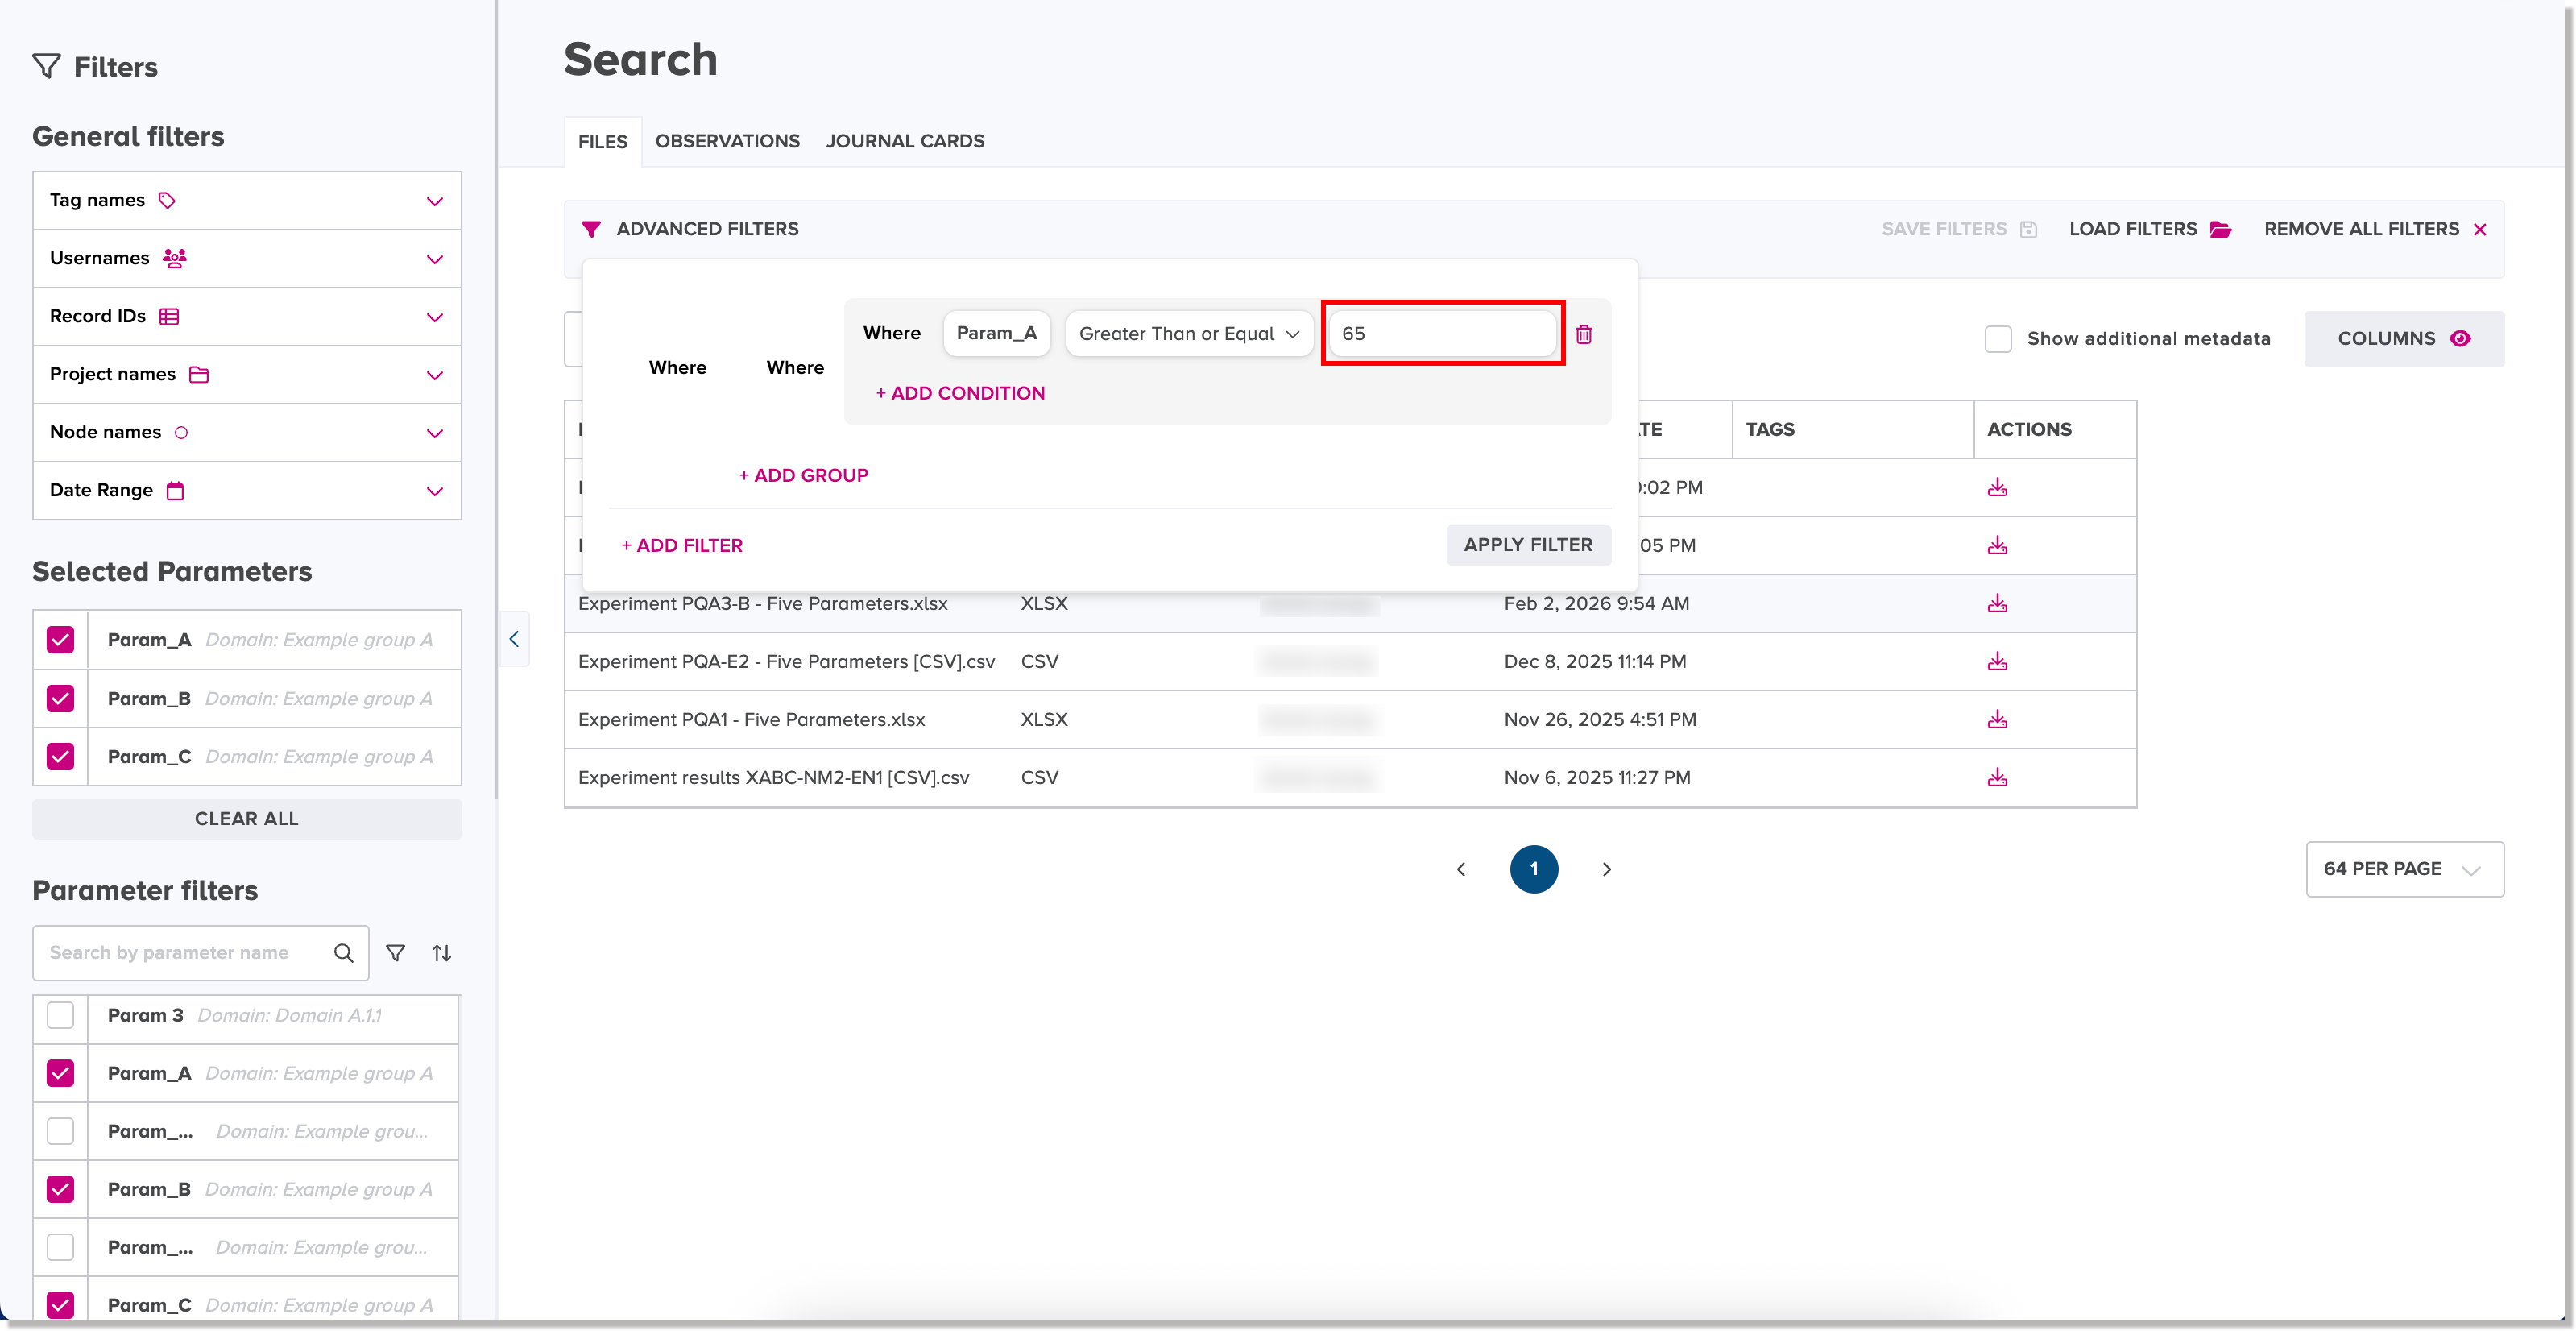2576x1331 pixels.
Task: Download Experiment results XABC-NM2-EN1 file
Action: tap(1997, 777)
